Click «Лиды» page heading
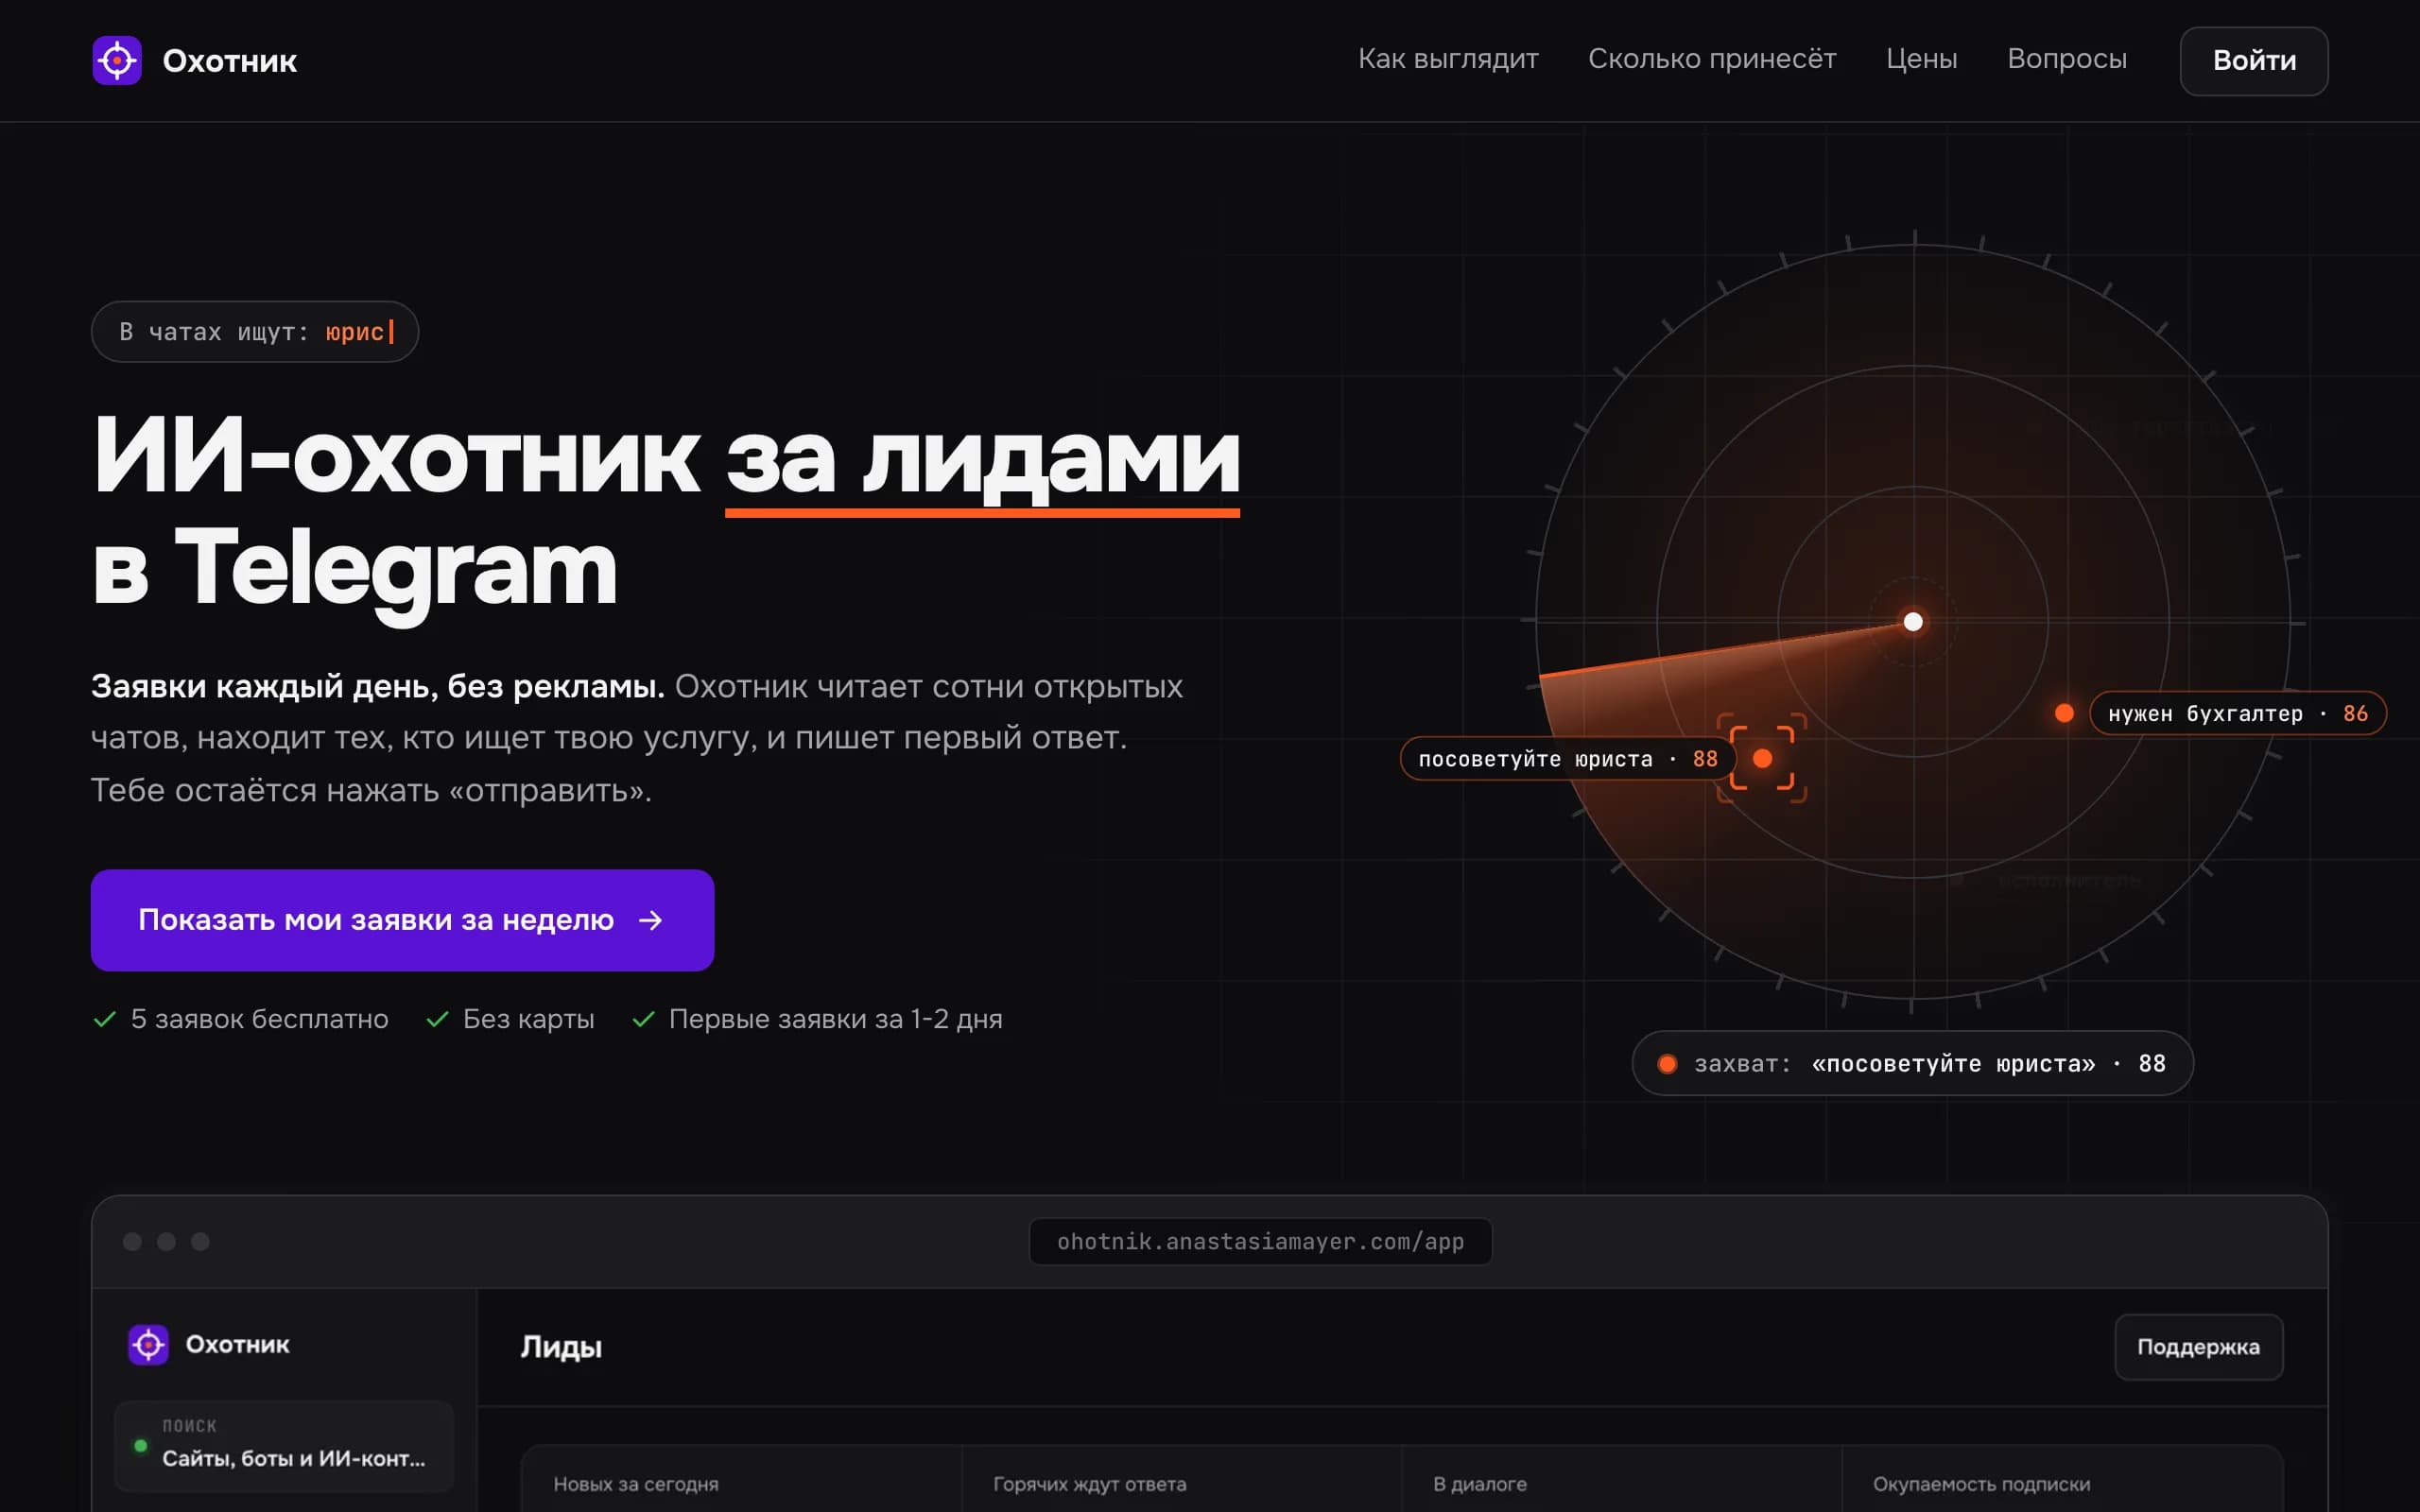 point(561,1347)
